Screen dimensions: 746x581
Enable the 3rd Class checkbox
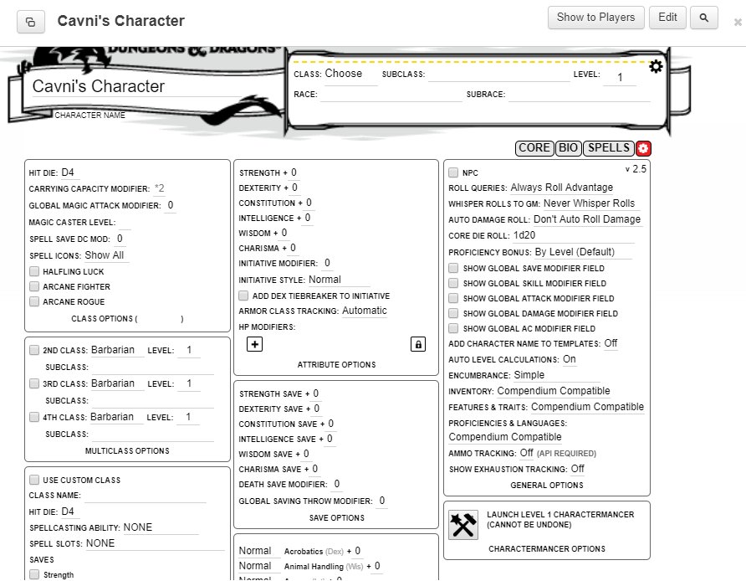coord(34,383)
